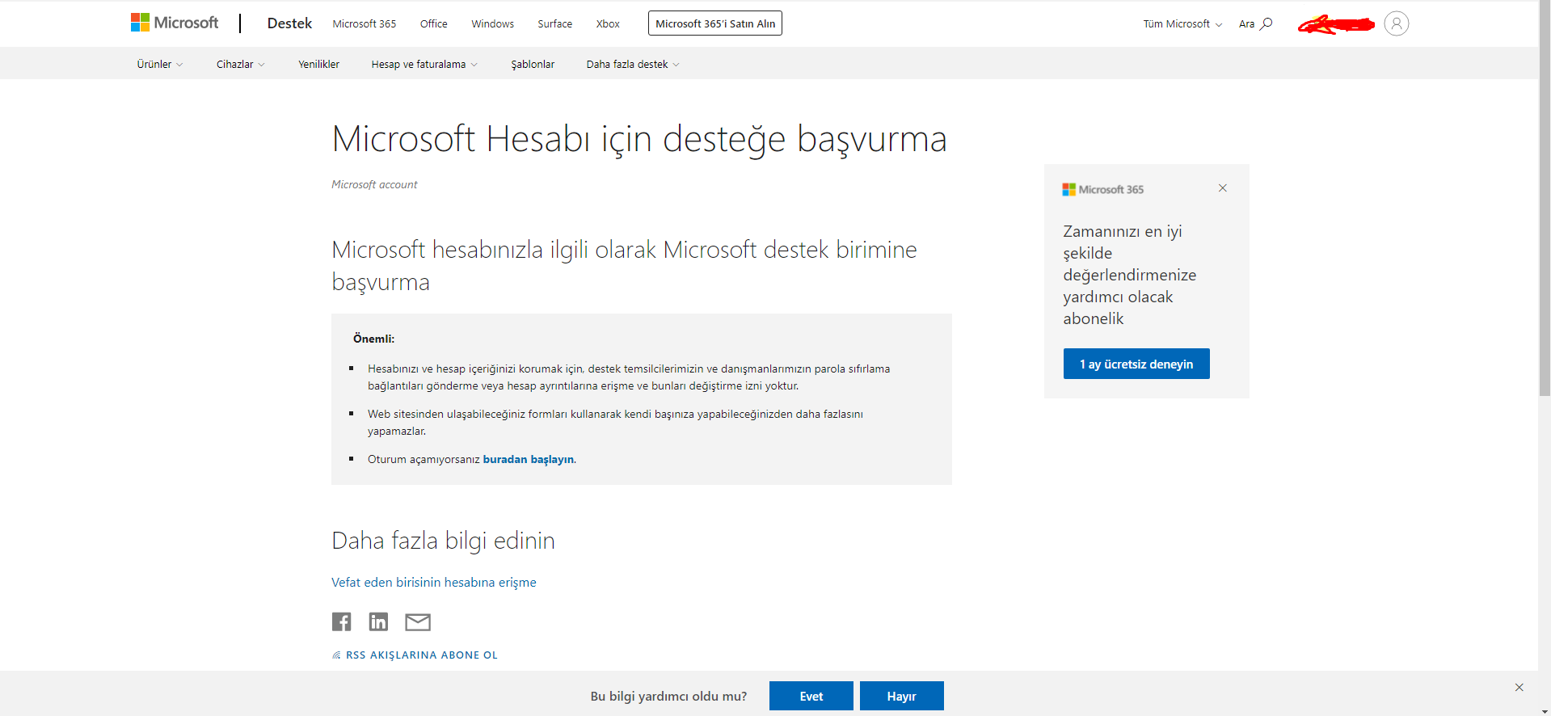Viewport: 1551px width, 716px height.
Task: Click the vertical page scrollbar
Action: [1545, 198]
